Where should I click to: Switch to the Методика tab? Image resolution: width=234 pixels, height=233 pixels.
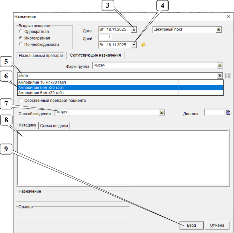coord(28,126)
